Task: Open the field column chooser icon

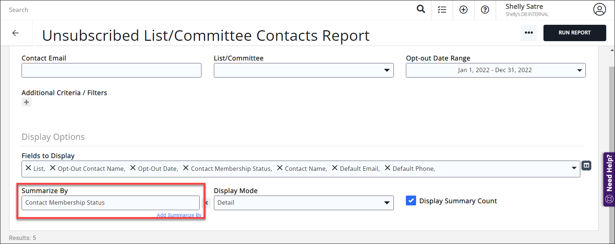Action: pyautogui.click(x=586, y=166)
